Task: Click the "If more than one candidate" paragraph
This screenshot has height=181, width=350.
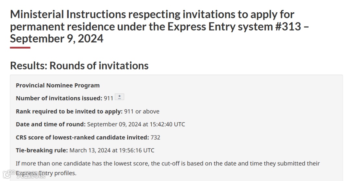Action: click(x=168, y=163)
